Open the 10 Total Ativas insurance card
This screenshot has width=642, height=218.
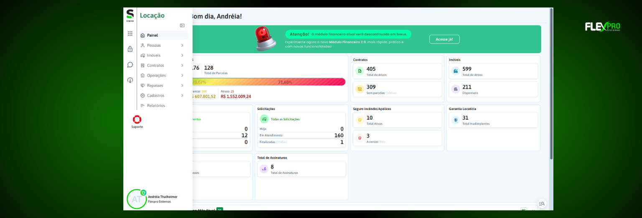coord(397,120)
